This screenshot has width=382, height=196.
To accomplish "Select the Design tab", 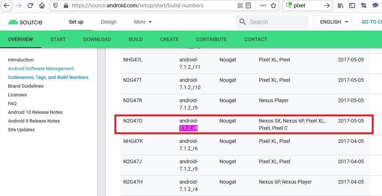I will coord(109,22).
